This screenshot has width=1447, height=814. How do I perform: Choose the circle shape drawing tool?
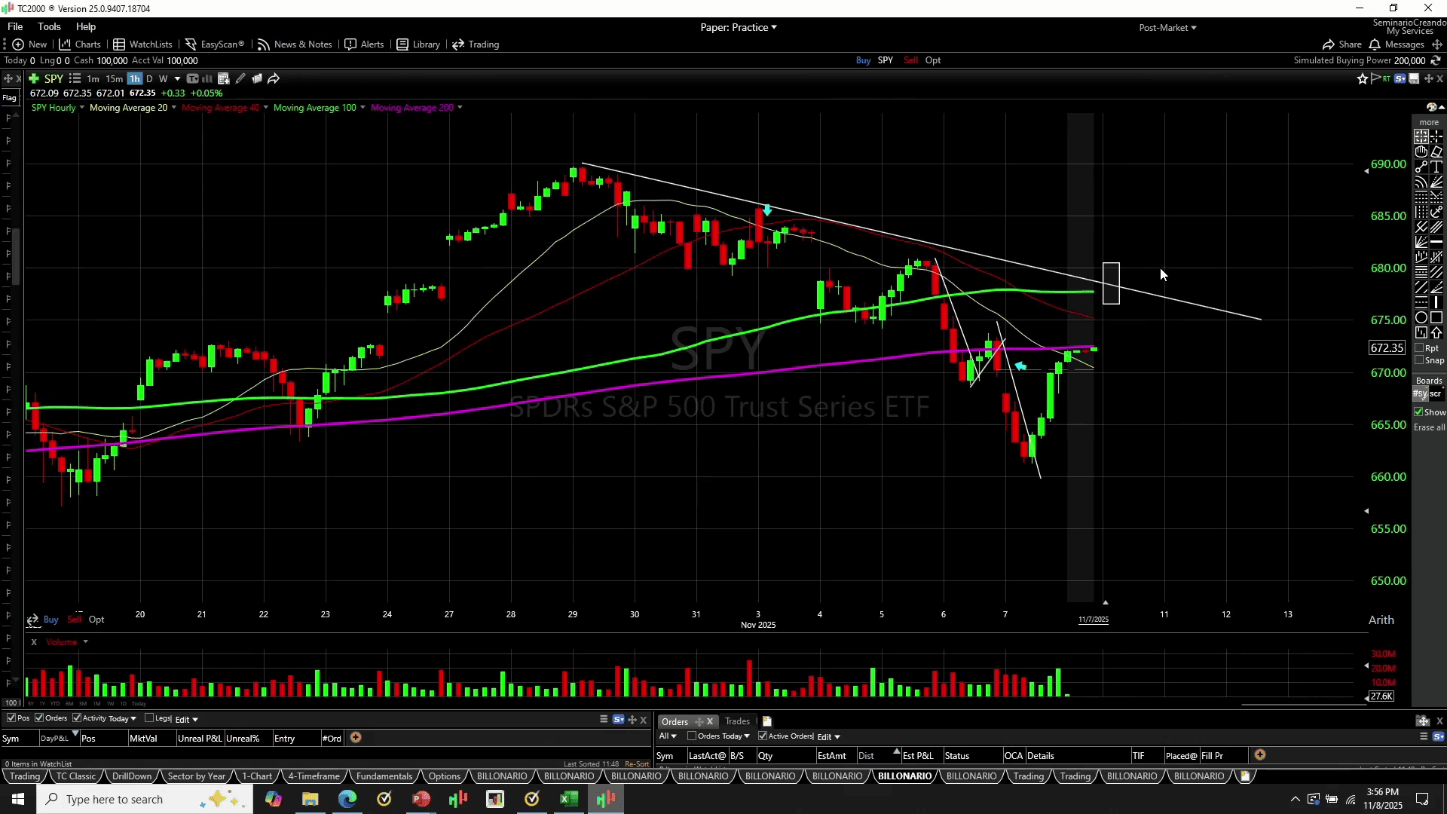coord(1421,317)
